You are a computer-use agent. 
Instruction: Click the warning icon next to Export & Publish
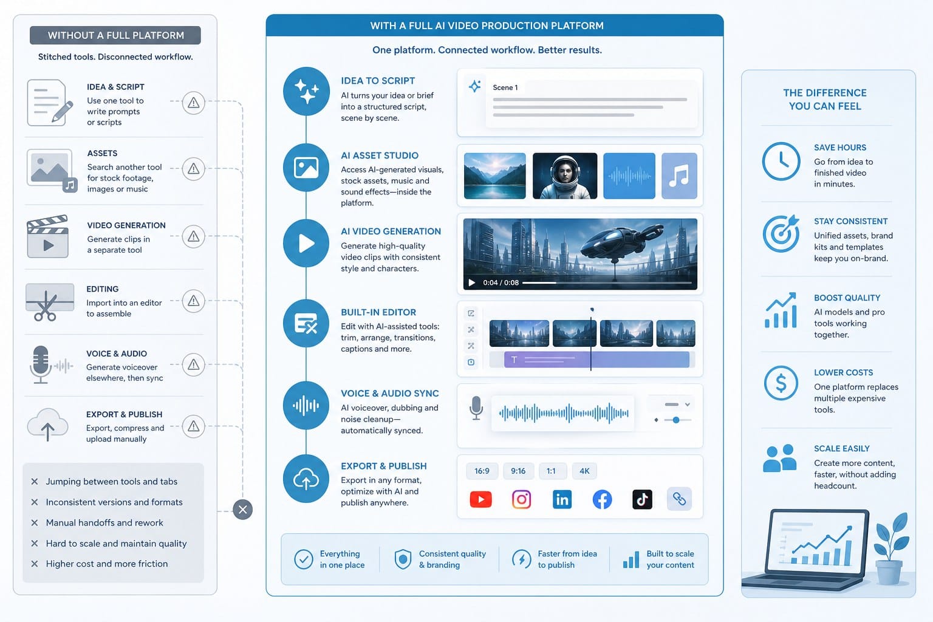(x=194, y=426)
